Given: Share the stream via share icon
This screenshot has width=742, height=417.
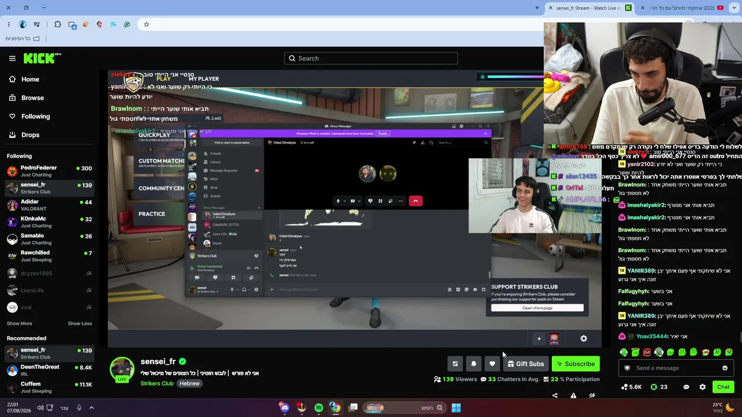Looking at the screenshot, I should pos(555,396).
